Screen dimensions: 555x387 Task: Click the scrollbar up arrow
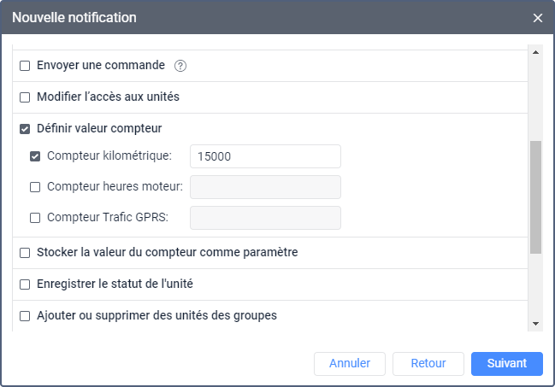coord(535,52)
